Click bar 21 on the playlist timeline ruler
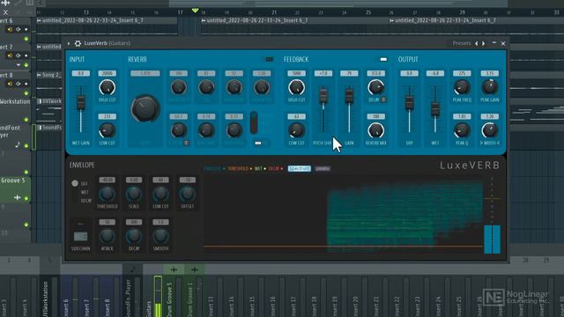 (x=274, y=12)
